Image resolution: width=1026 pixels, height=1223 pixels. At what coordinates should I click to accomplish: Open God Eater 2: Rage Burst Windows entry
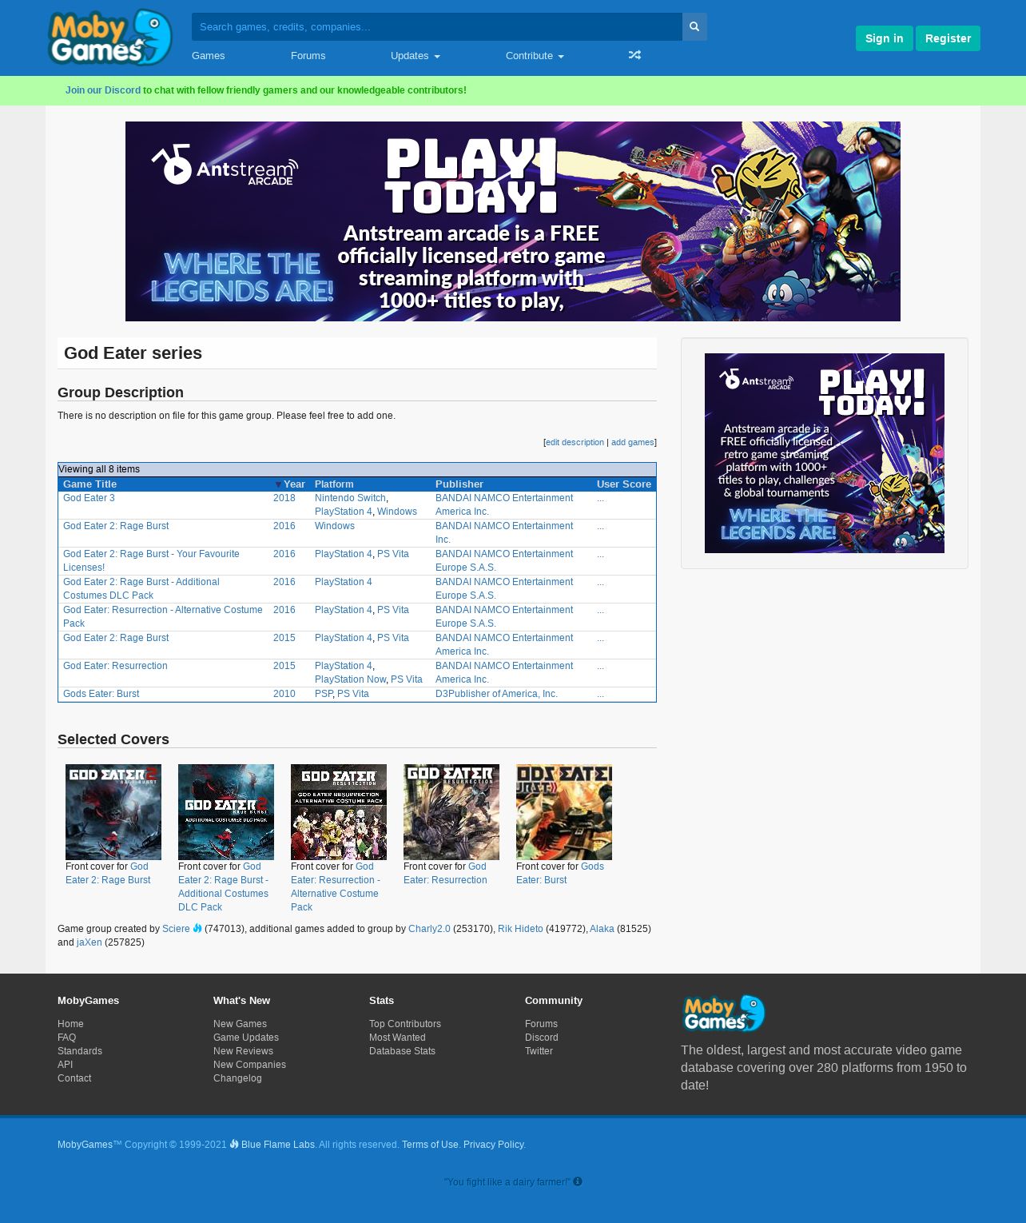click(x=116, y=526)
